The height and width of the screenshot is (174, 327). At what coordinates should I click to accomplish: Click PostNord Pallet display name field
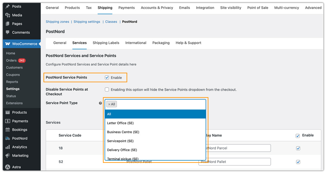(x=234, y=162)
